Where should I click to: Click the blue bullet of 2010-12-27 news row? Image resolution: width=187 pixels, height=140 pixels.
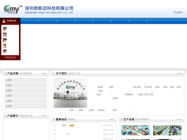point(54,134)
